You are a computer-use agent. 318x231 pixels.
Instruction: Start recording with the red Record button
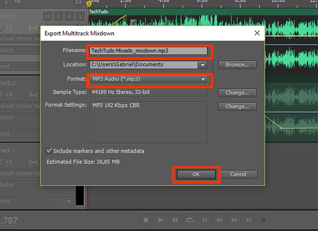263,220
